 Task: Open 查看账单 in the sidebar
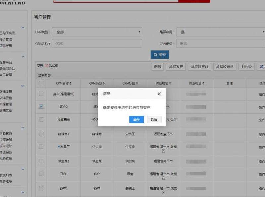(x=6, y=181)
